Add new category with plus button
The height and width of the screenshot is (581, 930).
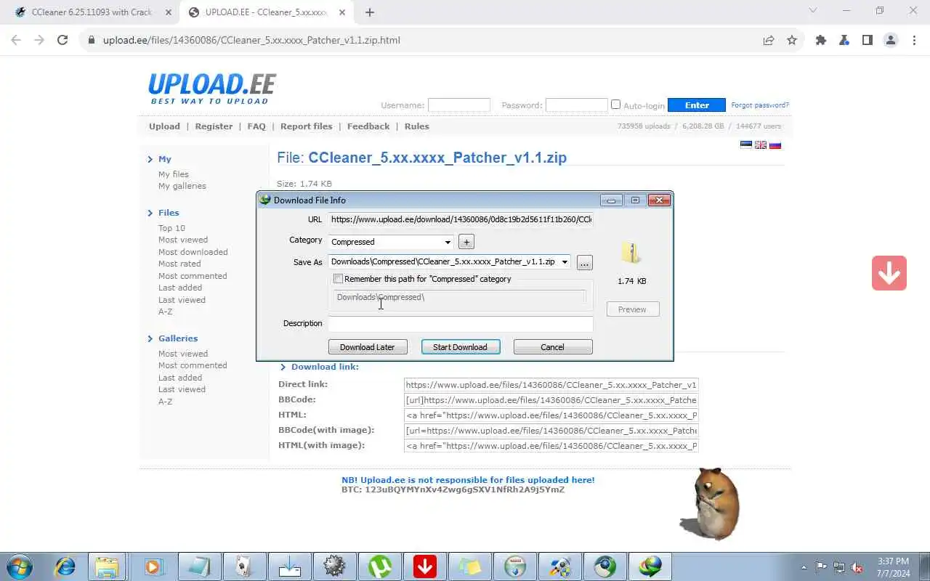pos(466,242)
